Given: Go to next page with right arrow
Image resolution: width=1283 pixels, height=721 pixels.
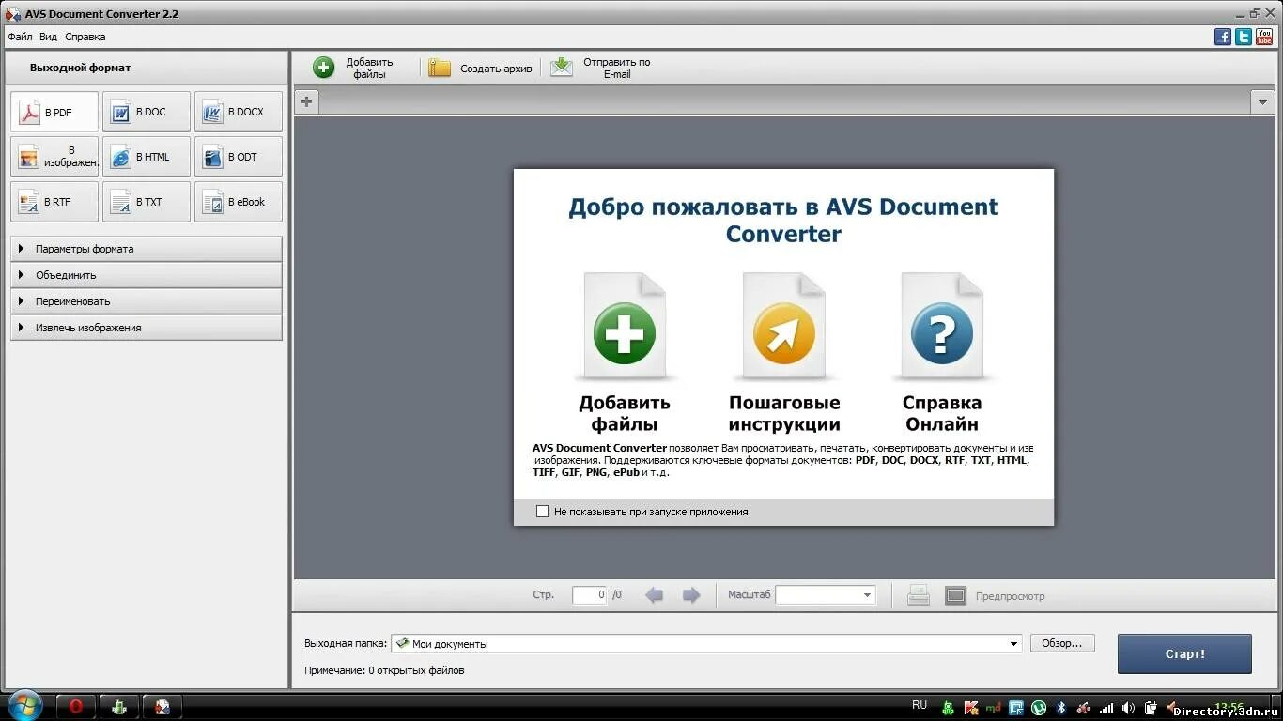Looking at the screenshot, I should click(x=691, y=595).
